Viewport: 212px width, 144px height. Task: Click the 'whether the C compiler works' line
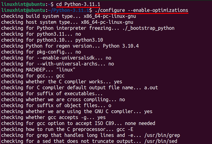click(61, 82)
